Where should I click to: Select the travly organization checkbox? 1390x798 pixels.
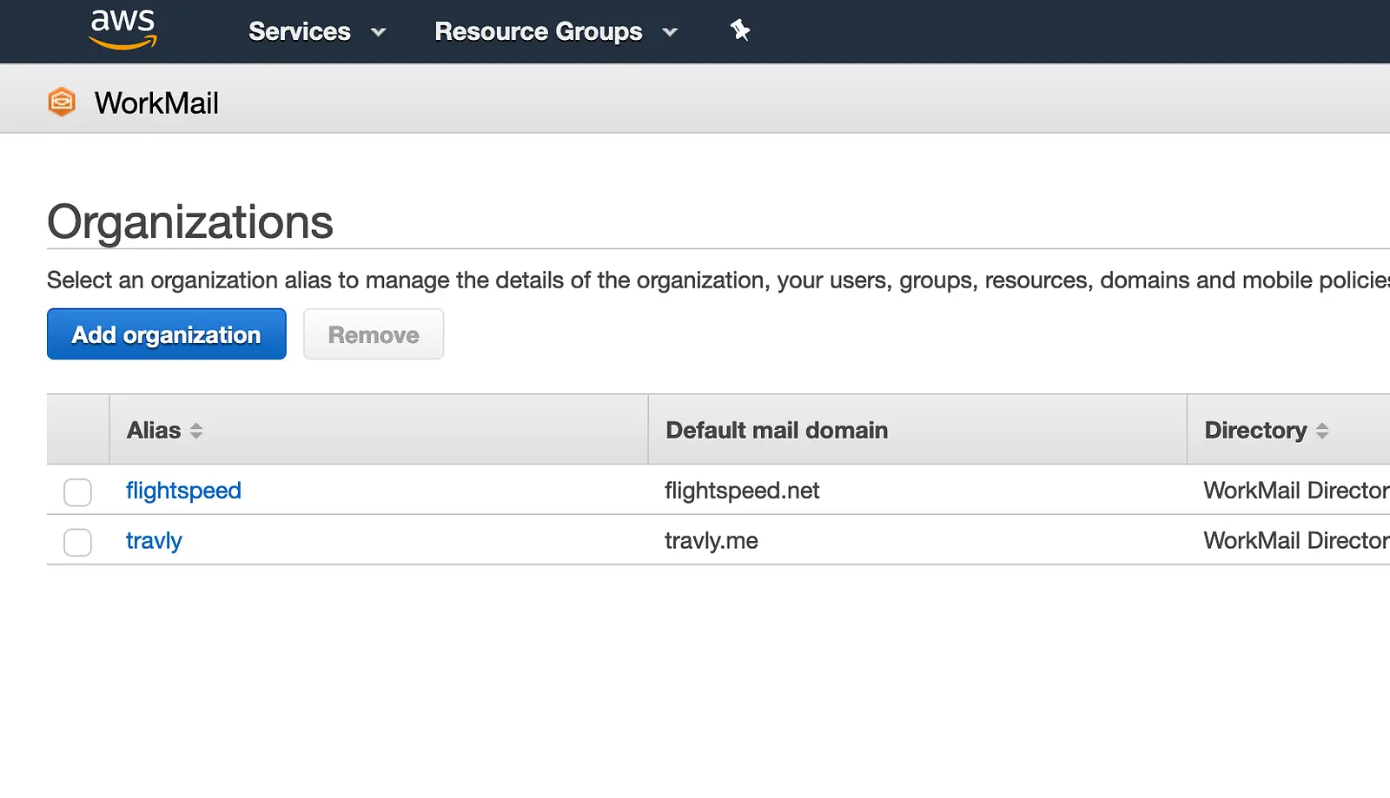[77, 543]
